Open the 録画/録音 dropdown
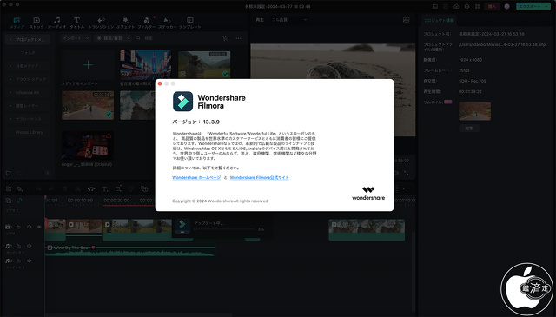This screenshot has height=317, width=556. (x=114, y=38)
